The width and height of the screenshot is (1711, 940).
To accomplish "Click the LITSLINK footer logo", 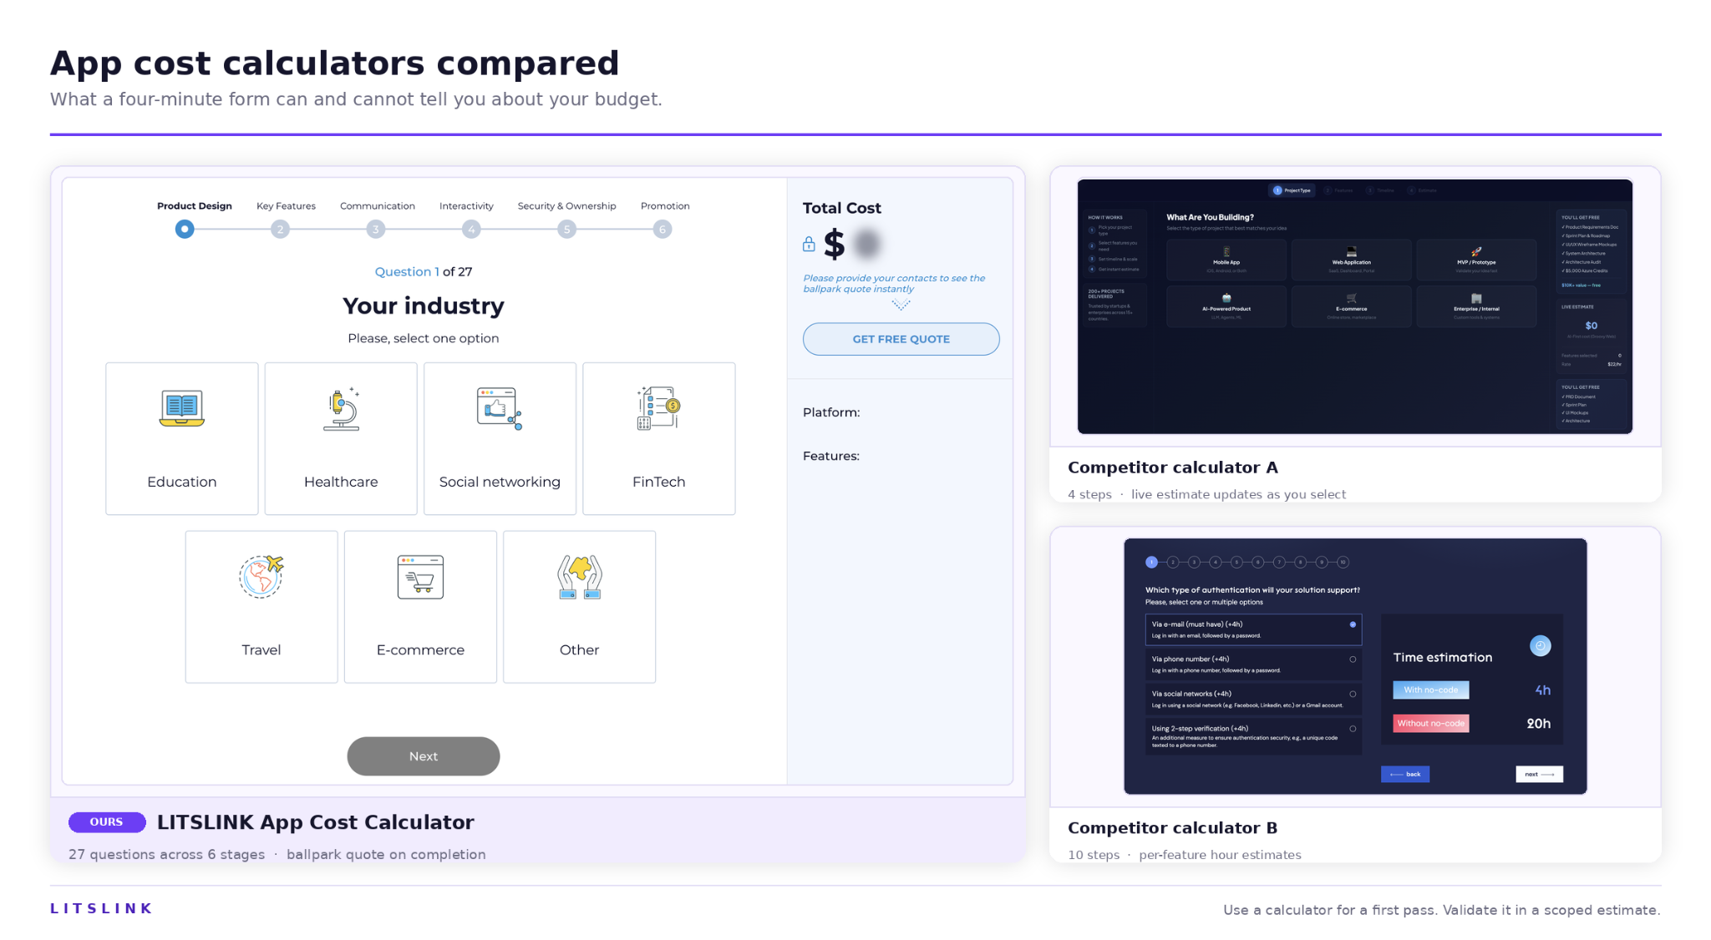I will [101, 908].
